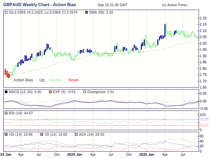Select the RSI (14) legend square
Image resolution: width=210 pixels, height=158 pixels.
pos(6,113)
